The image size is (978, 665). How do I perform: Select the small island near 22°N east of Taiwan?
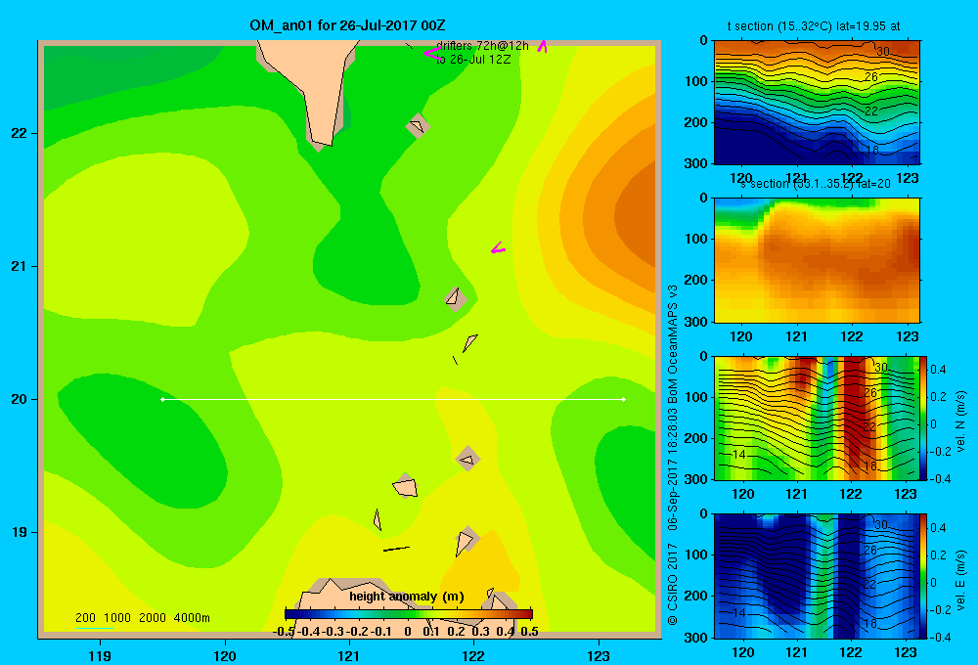(x=418, y=126)
